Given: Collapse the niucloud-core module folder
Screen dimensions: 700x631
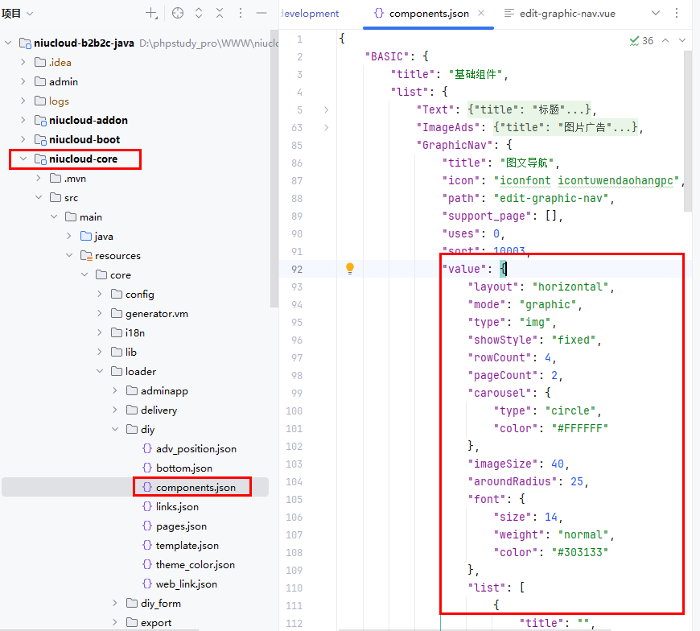Looking at the screenshot, I should click(23, 159).
